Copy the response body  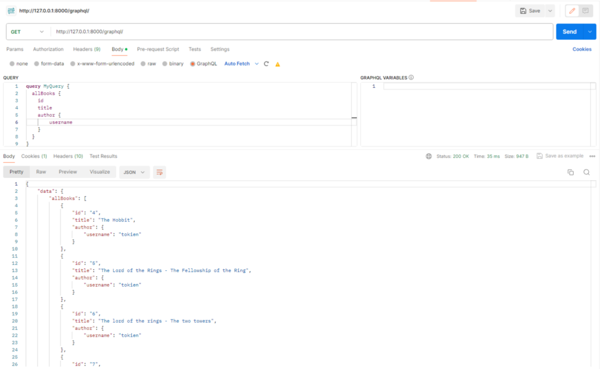coord(571,173)
